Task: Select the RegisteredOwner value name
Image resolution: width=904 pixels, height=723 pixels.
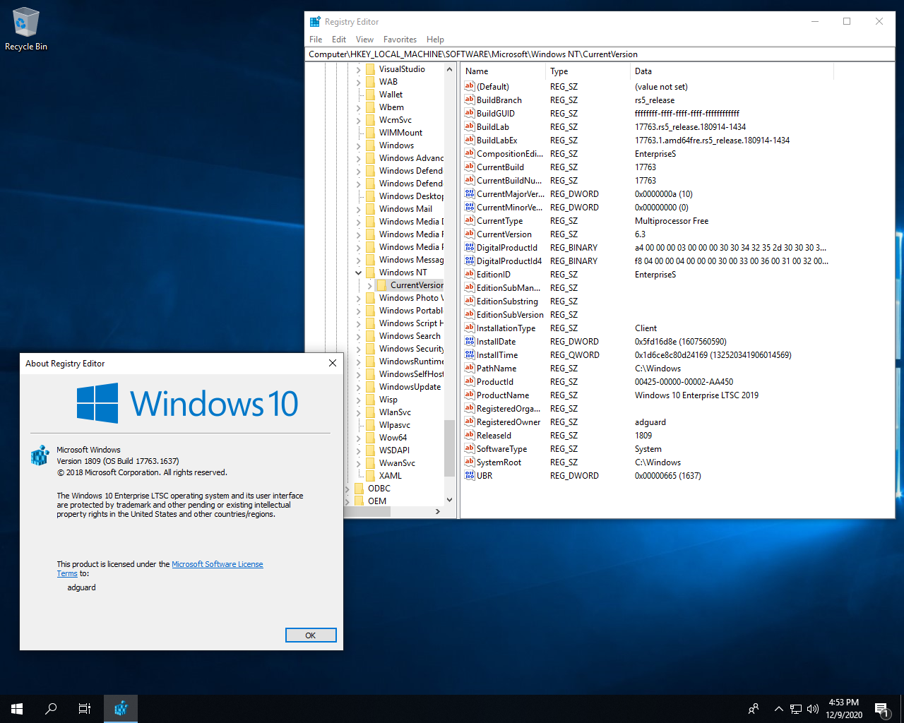Action: point(509,422)
